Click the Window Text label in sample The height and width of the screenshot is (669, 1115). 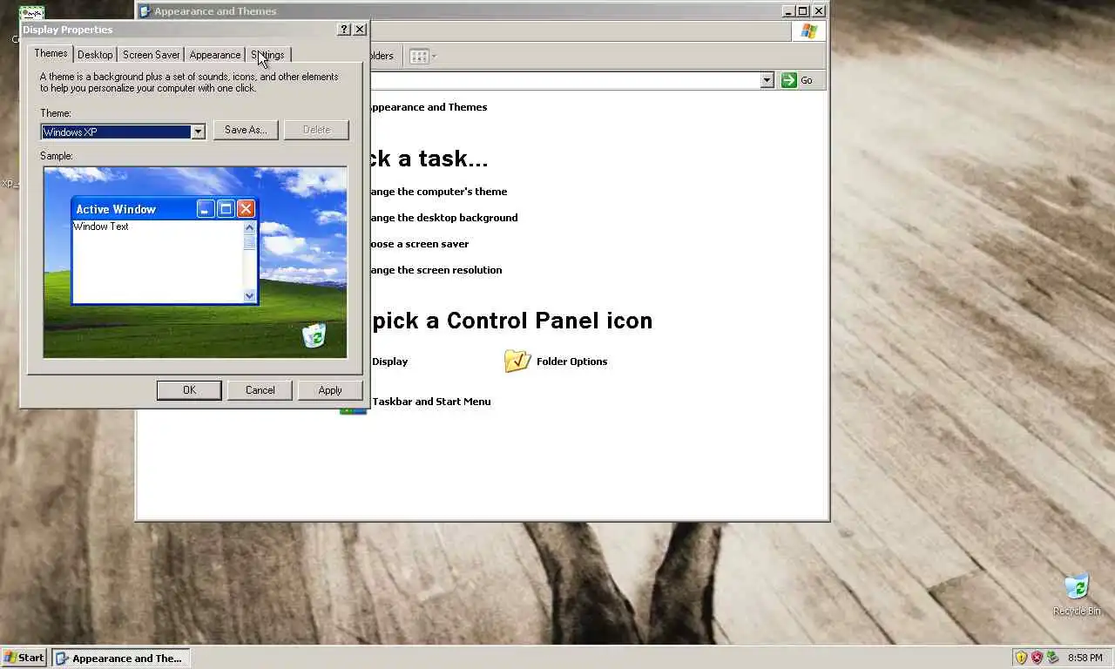101,226
